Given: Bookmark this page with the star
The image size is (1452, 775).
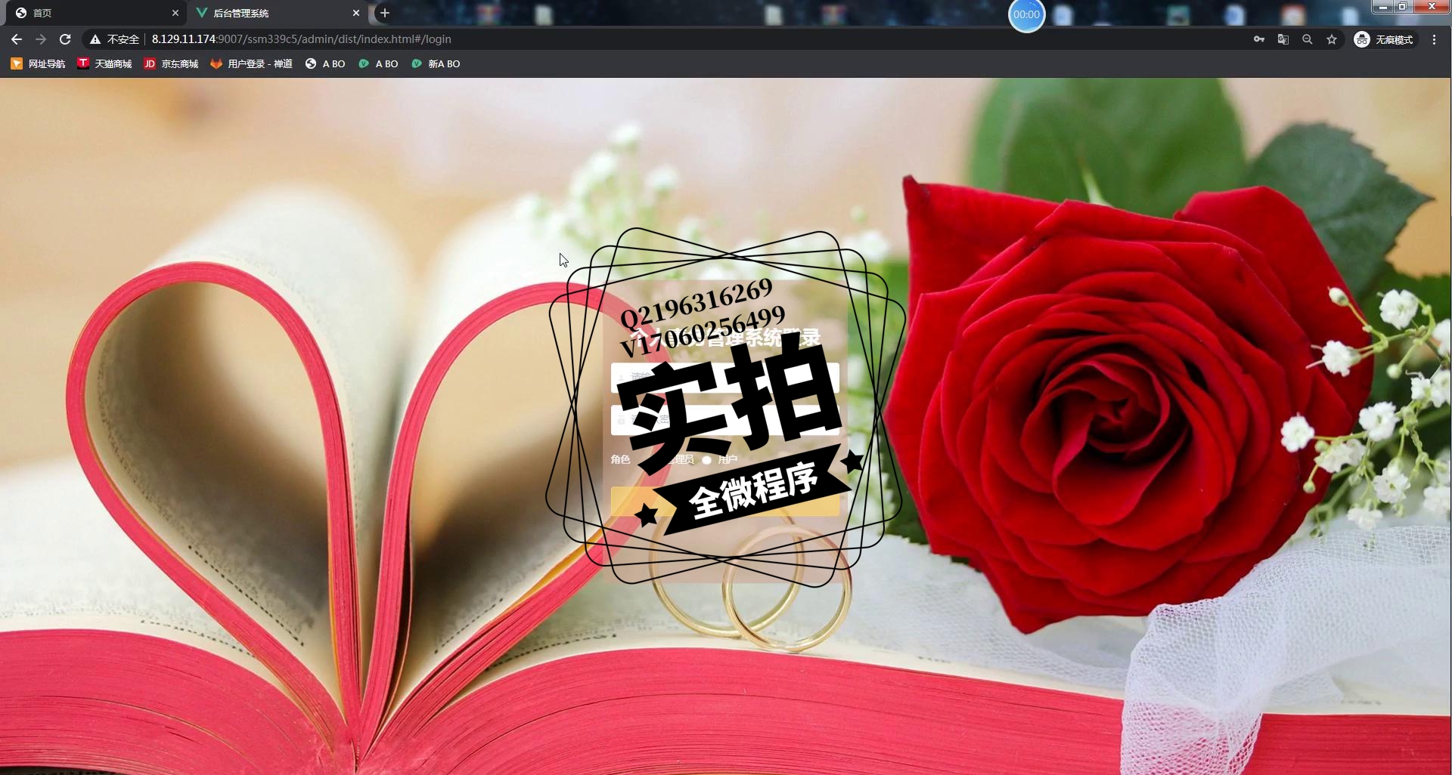Looking at the screenshot, I should [1332, 39].
